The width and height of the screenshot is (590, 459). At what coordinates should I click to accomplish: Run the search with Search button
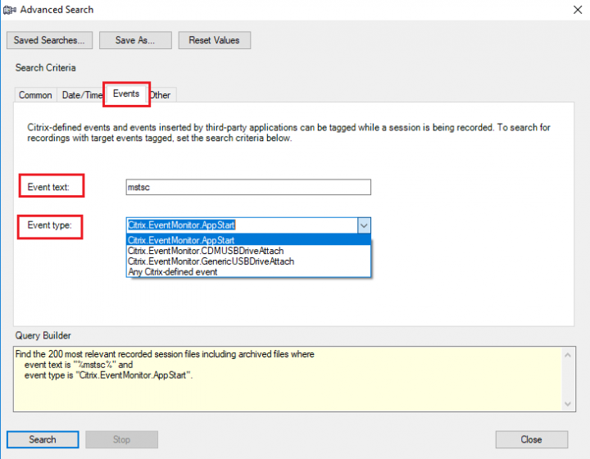(43, 439)
